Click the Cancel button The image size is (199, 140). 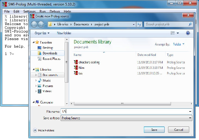click(178, 130)
